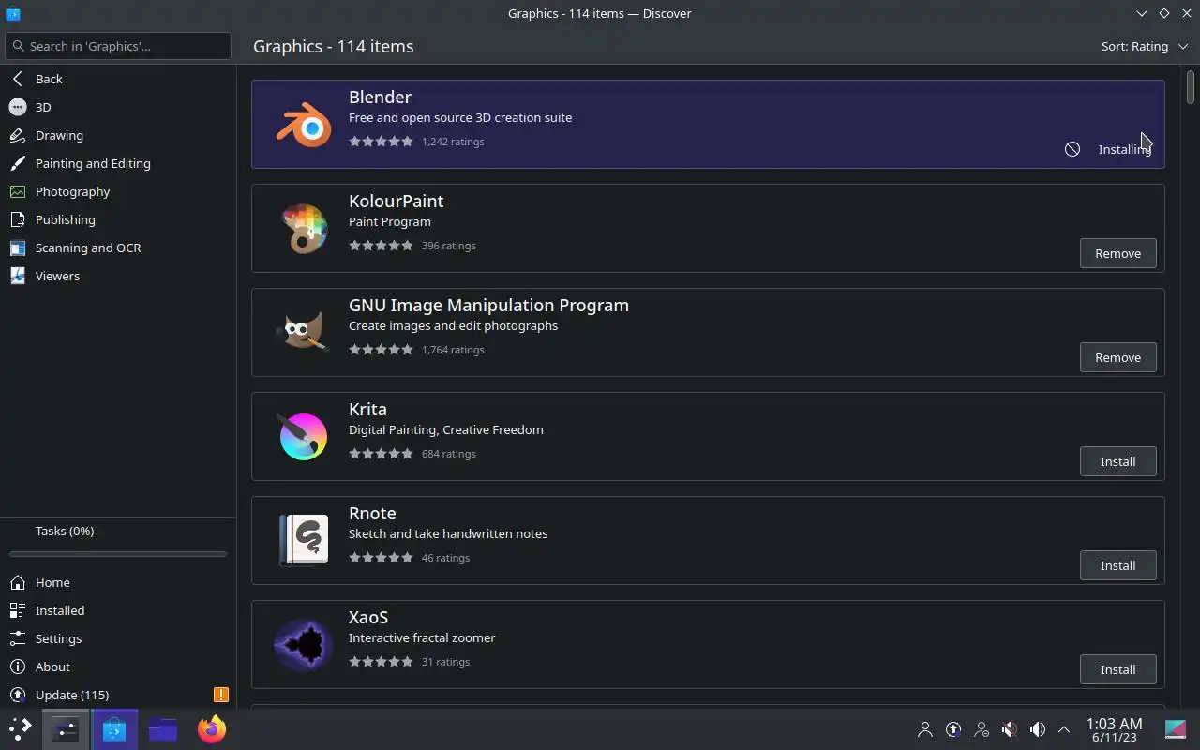Click the Krita app icon
The image size is (1200, 750).
(x=304, y=436)
